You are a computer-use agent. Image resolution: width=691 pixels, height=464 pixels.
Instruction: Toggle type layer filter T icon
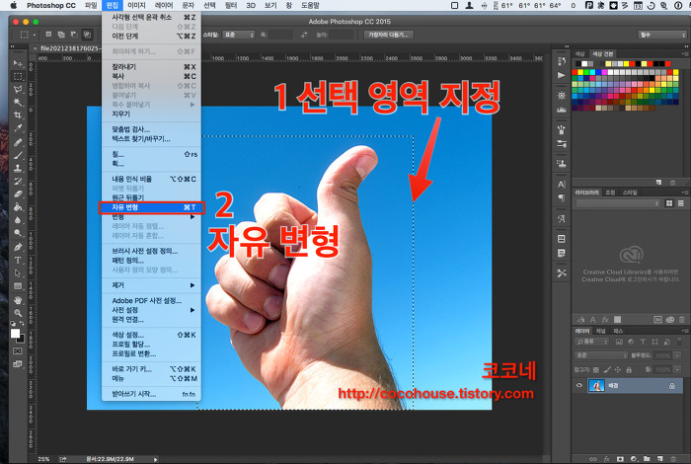(x=643, y=342)
